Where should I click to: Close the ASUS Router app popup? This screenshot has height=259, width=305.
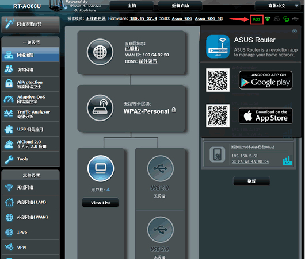tap(295, 31)
